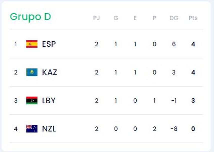Screen dimensions: 214x152
Task: Click the PJ column header
Action: click(96, 18)
